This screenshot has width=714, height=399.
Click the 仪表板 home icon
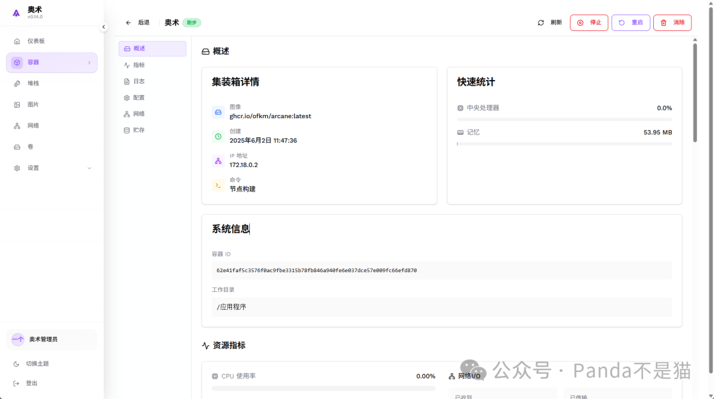click(17, 41)
